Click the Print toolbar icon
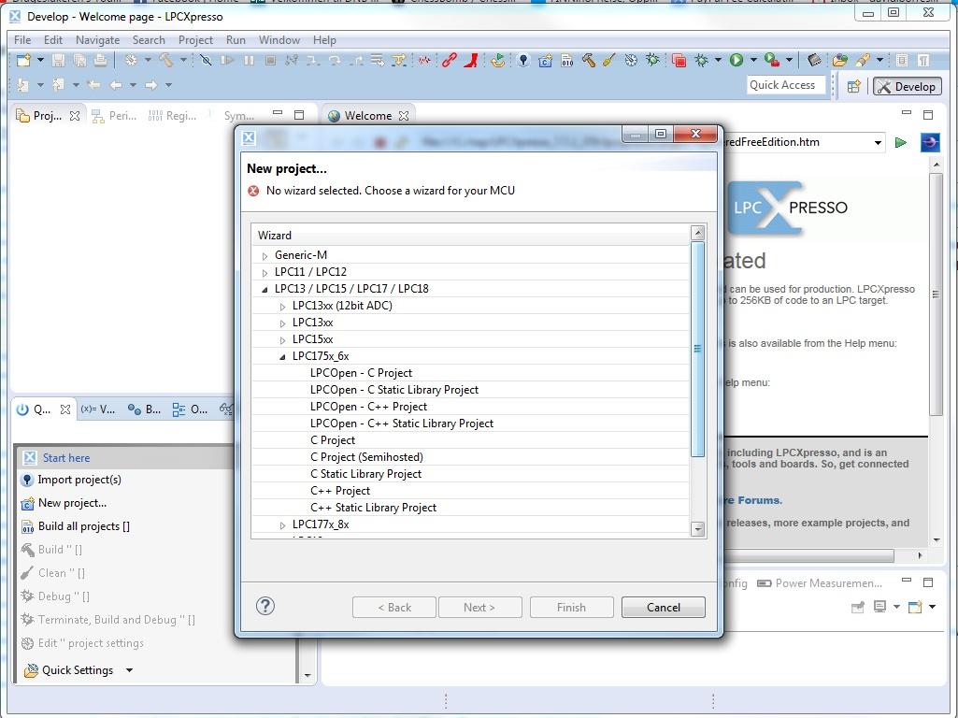 [x=101, y=60]
